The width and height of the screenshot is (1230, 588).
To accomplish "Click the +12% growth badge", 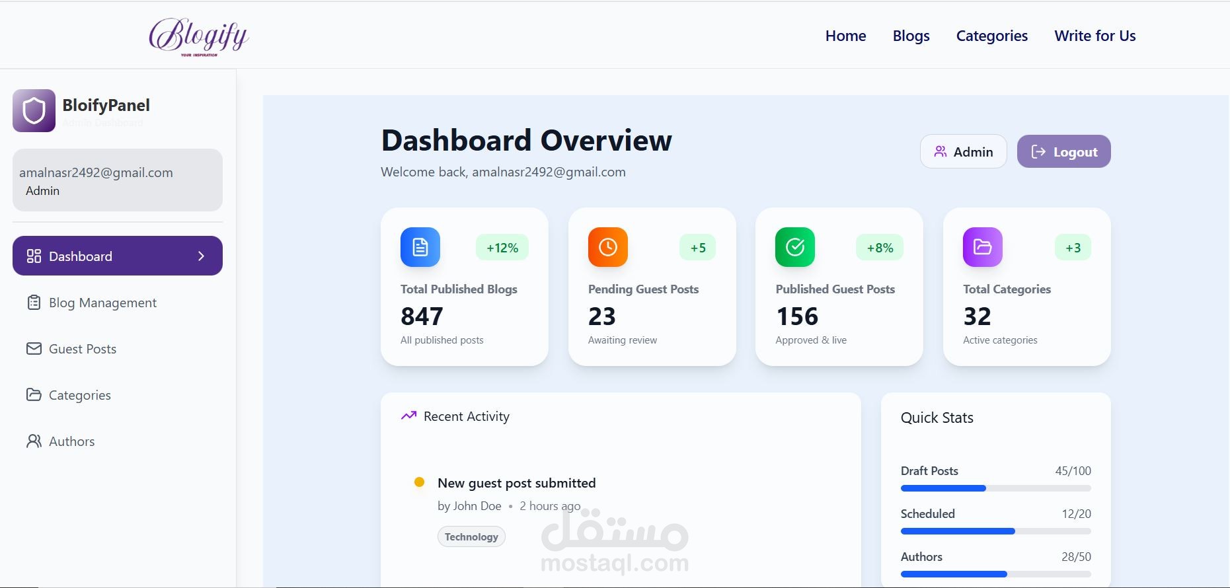I will [x=502, y=248].
